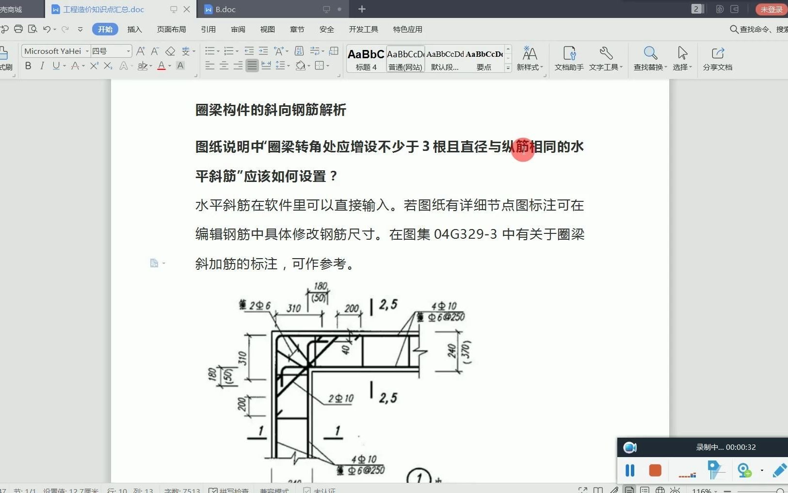Open Print Preview from quick access toolbar
The image size is (788, 493).
pyautogui.click(x=32, y=29)
